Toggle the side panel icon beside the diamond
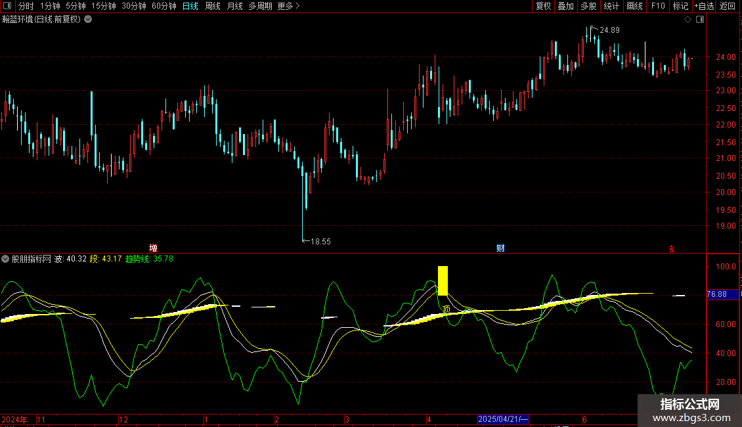The width and height of the screenshot is (742, 427). [700, 20]
